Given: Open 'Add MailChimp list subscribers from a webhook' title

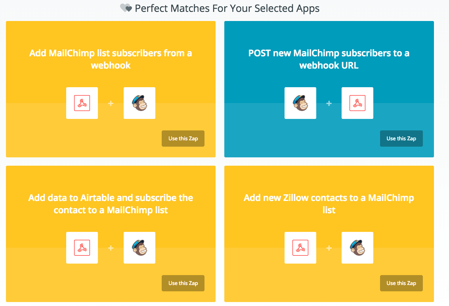Looking at the screenshot, I should (x=111, y=59).
